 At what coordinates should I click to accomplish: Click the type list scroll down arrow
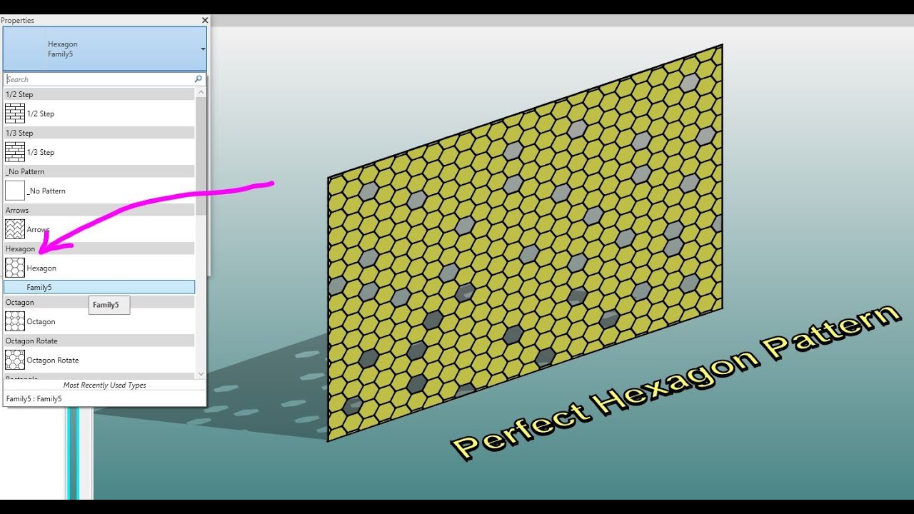pos(201,373)
